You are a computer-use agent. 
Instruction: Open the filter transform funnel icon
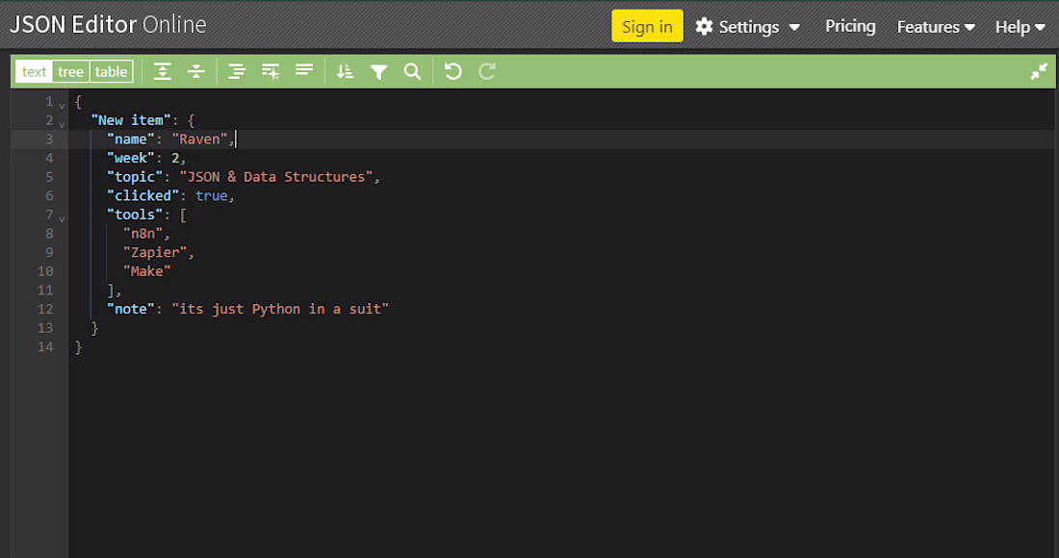[379, 71]
